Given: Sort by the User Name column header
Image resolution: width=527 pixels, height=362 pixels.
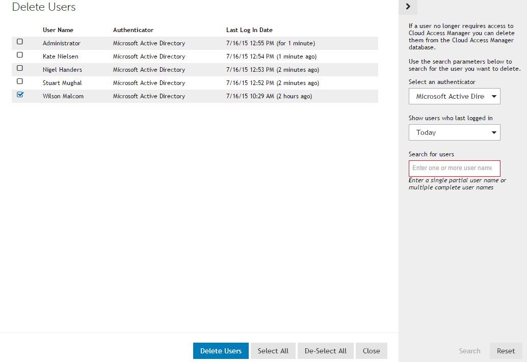Looking at the screenshot, I should pos(58,30).
